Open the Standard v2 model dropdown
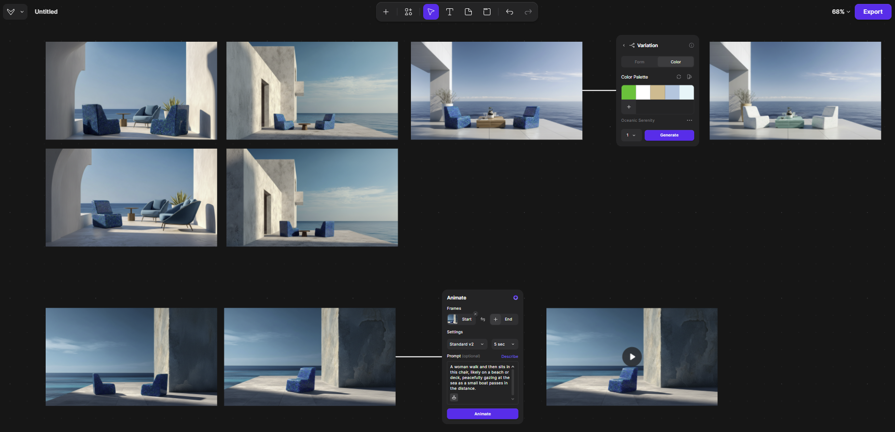Image resolution: width=895 pixels, height=432 pixels. [467, 344]
